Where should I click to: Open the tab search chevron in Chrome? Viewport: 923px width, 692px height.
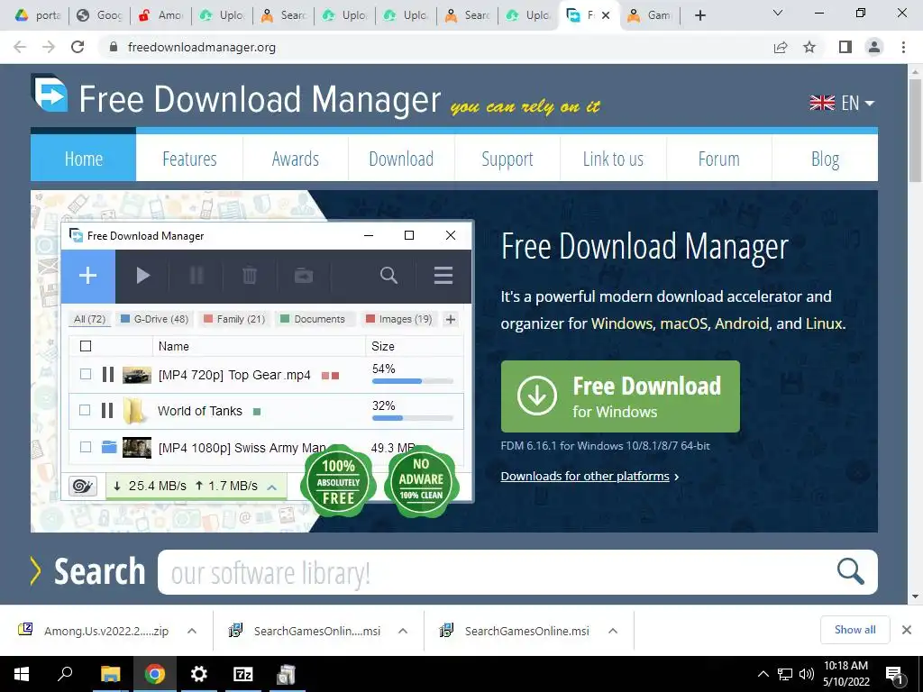click(x=778, y=13)
